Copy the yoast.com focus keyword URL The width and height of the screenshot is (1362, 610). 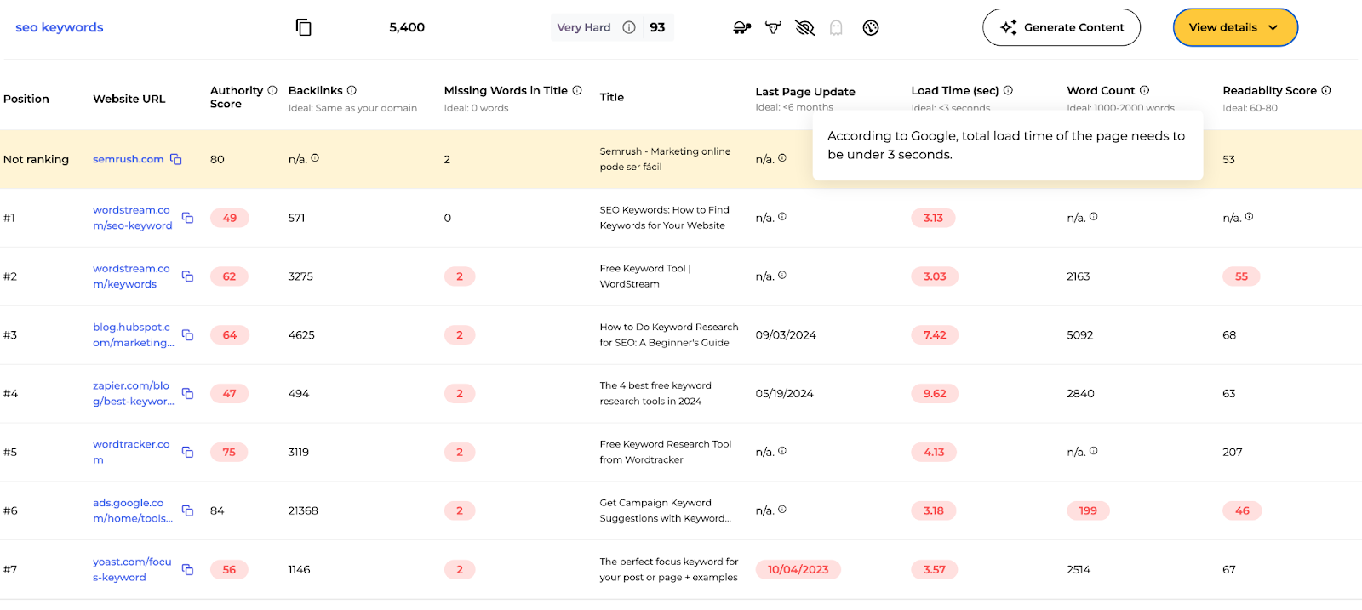187,569
